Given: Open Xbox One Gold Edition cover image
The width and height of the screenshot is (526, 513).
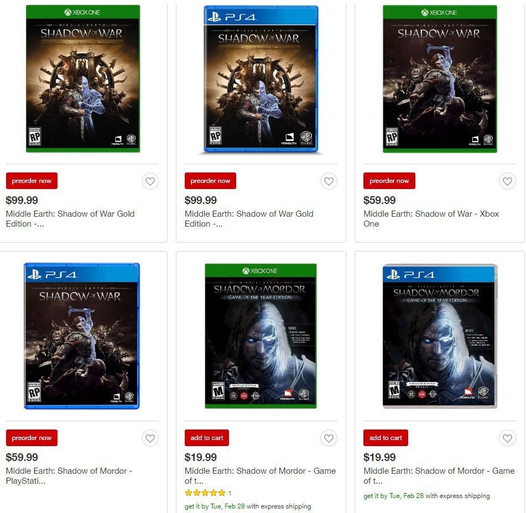Looking at the screenshot, I should click(x=83, y=79).
